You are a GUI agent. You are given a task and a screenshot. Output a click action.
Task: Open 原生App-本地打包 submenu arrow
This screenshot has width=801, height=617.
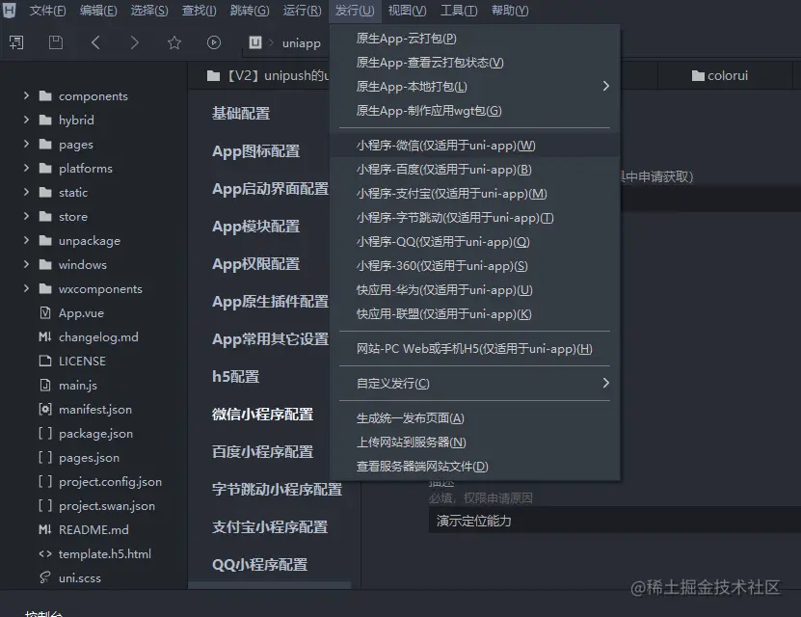606,87
